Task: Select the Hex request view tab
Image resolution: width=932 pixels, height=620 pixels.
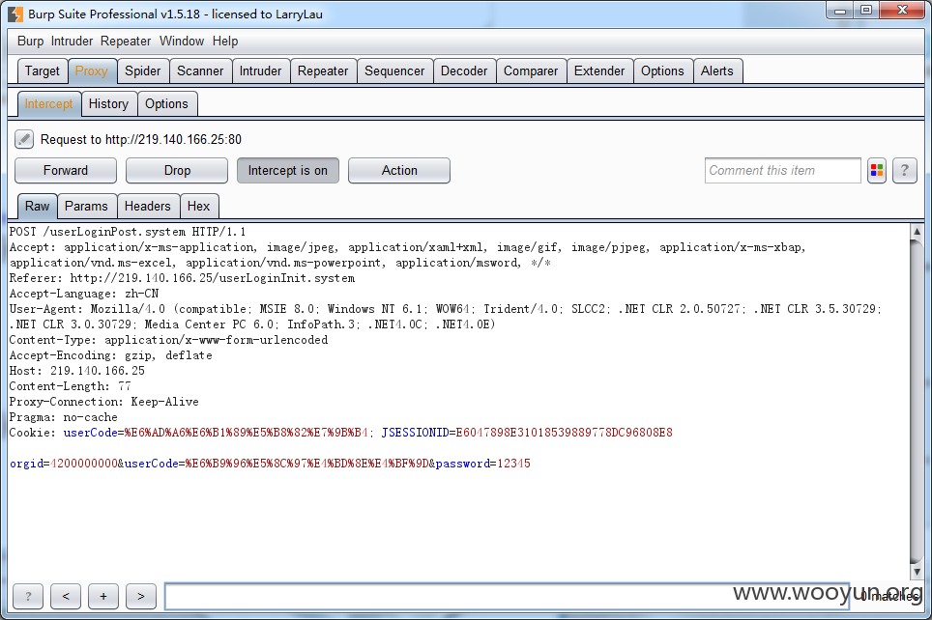Action: (198, 206)
